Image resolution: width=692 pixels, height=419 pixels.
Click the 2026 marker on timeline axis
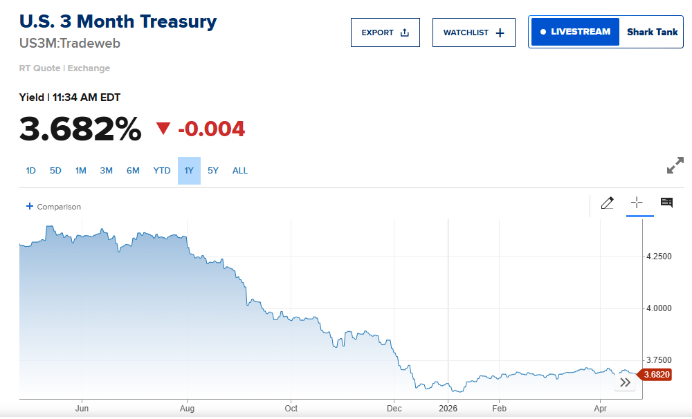[x=449, y=408]
